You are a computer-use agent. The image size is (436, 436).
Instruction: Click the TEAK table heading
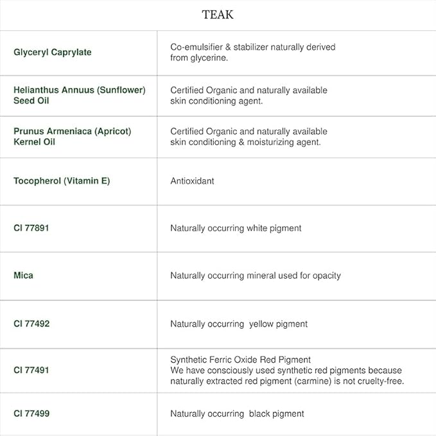pos(218,15)
